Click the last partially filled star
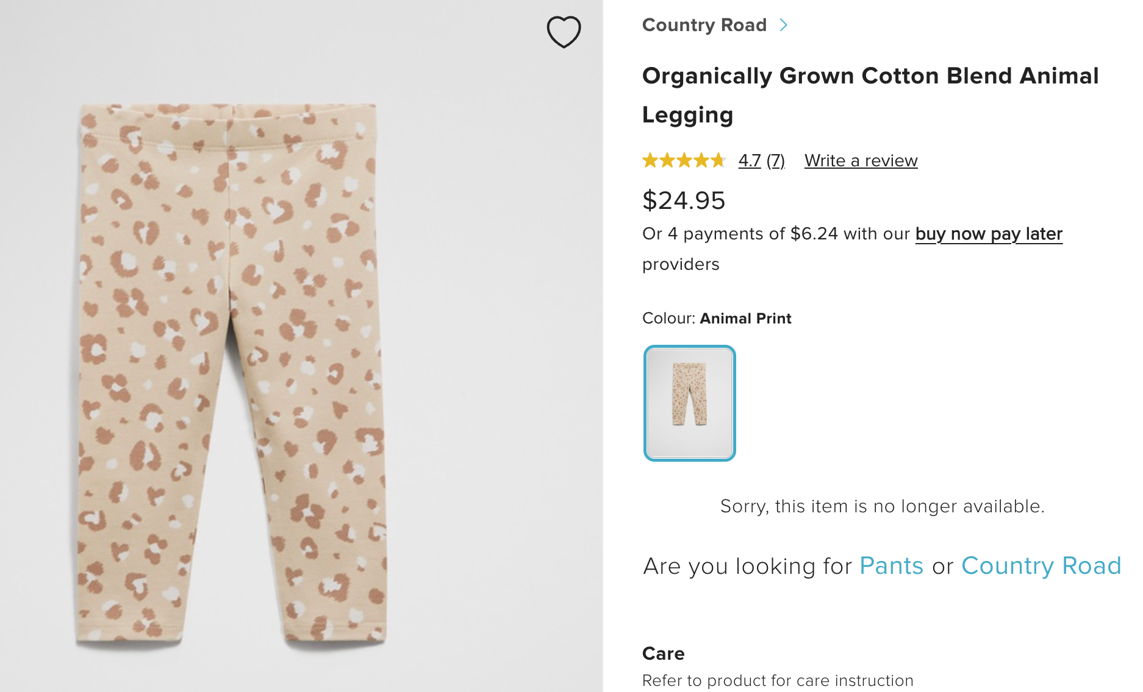The width and height of the screenshot is (1143, 692). pyautogui.click(x=718, y=160)
